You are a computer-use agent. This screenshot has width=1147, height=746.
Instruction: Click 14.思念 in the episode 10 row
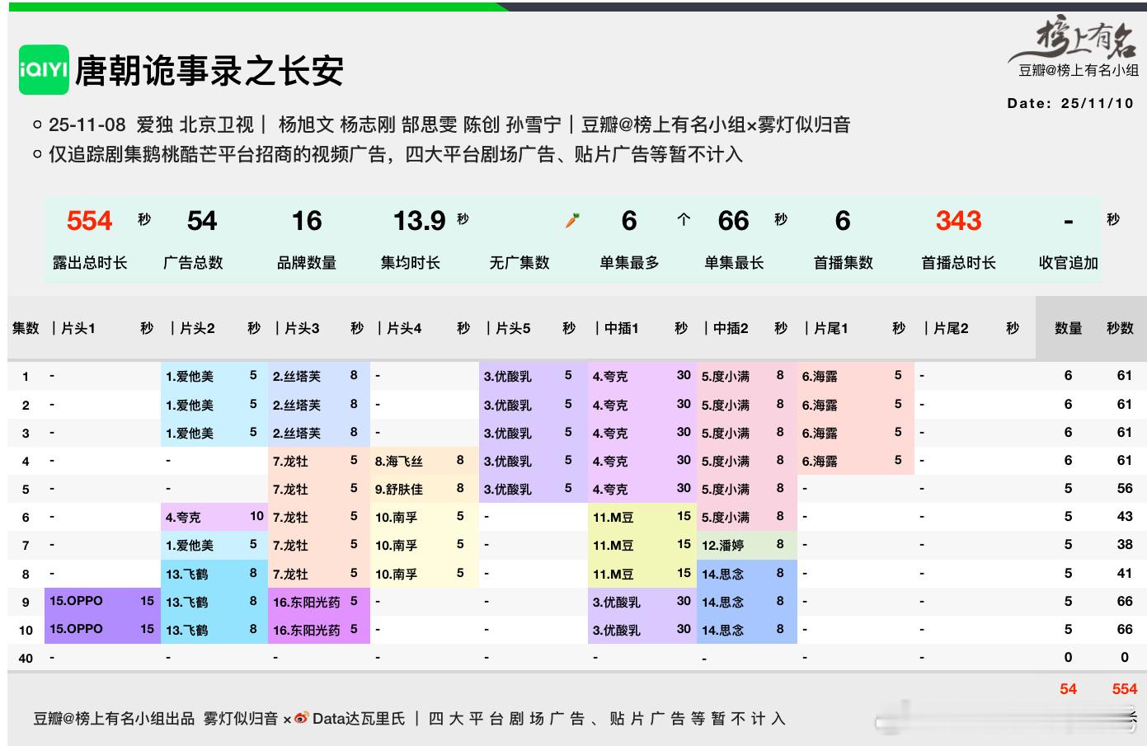pos(723,631)
